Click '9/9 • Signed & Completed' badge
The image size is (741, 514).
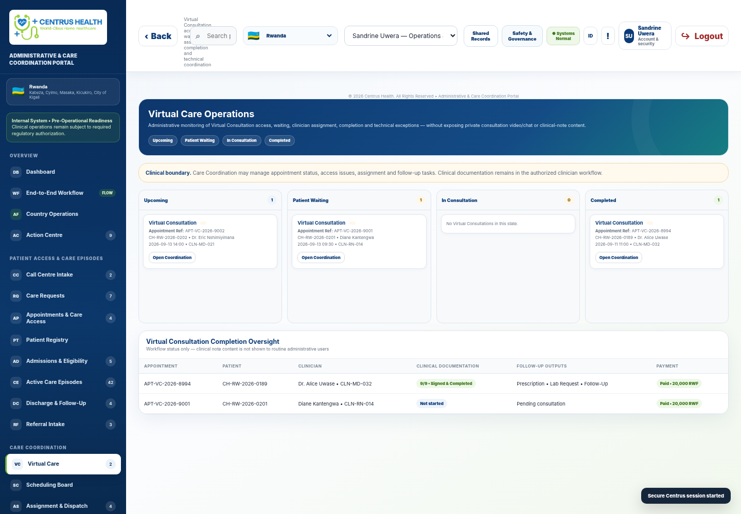(446, 383)
